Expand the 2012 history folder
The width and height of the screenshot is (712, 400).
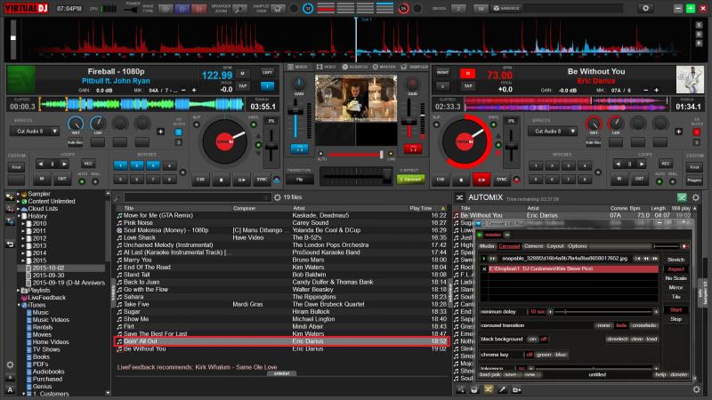[23, 238]
